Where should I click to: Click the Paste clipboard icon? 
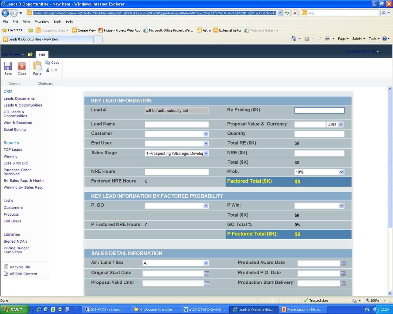(x=37, y=66)
